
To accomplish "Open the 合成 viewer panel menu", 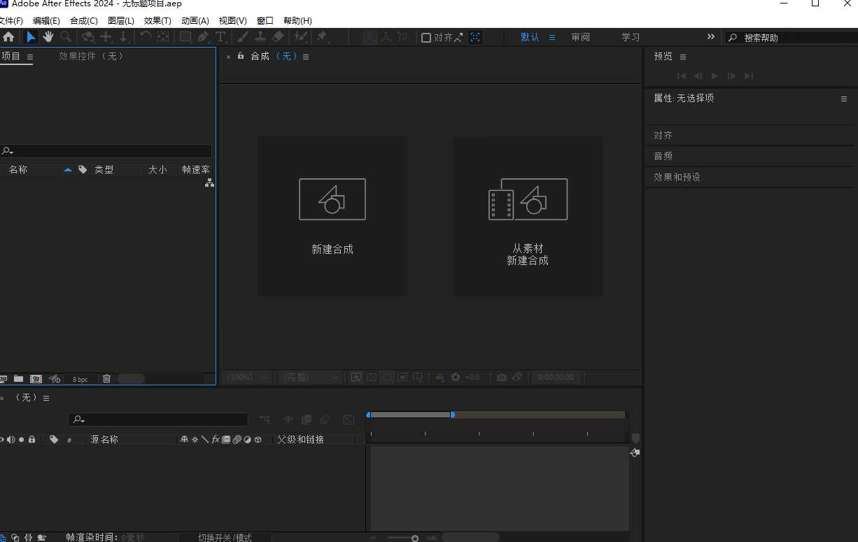I will tap(306, 57).
